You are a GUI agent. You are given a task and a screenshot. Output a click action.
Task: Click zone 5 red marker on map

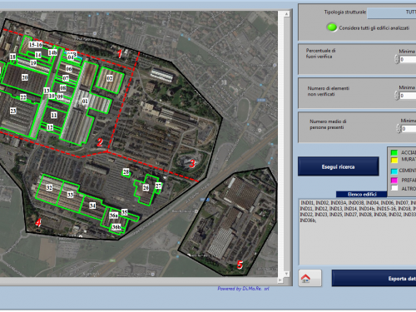pyautogui.click(x=240, y=265)
